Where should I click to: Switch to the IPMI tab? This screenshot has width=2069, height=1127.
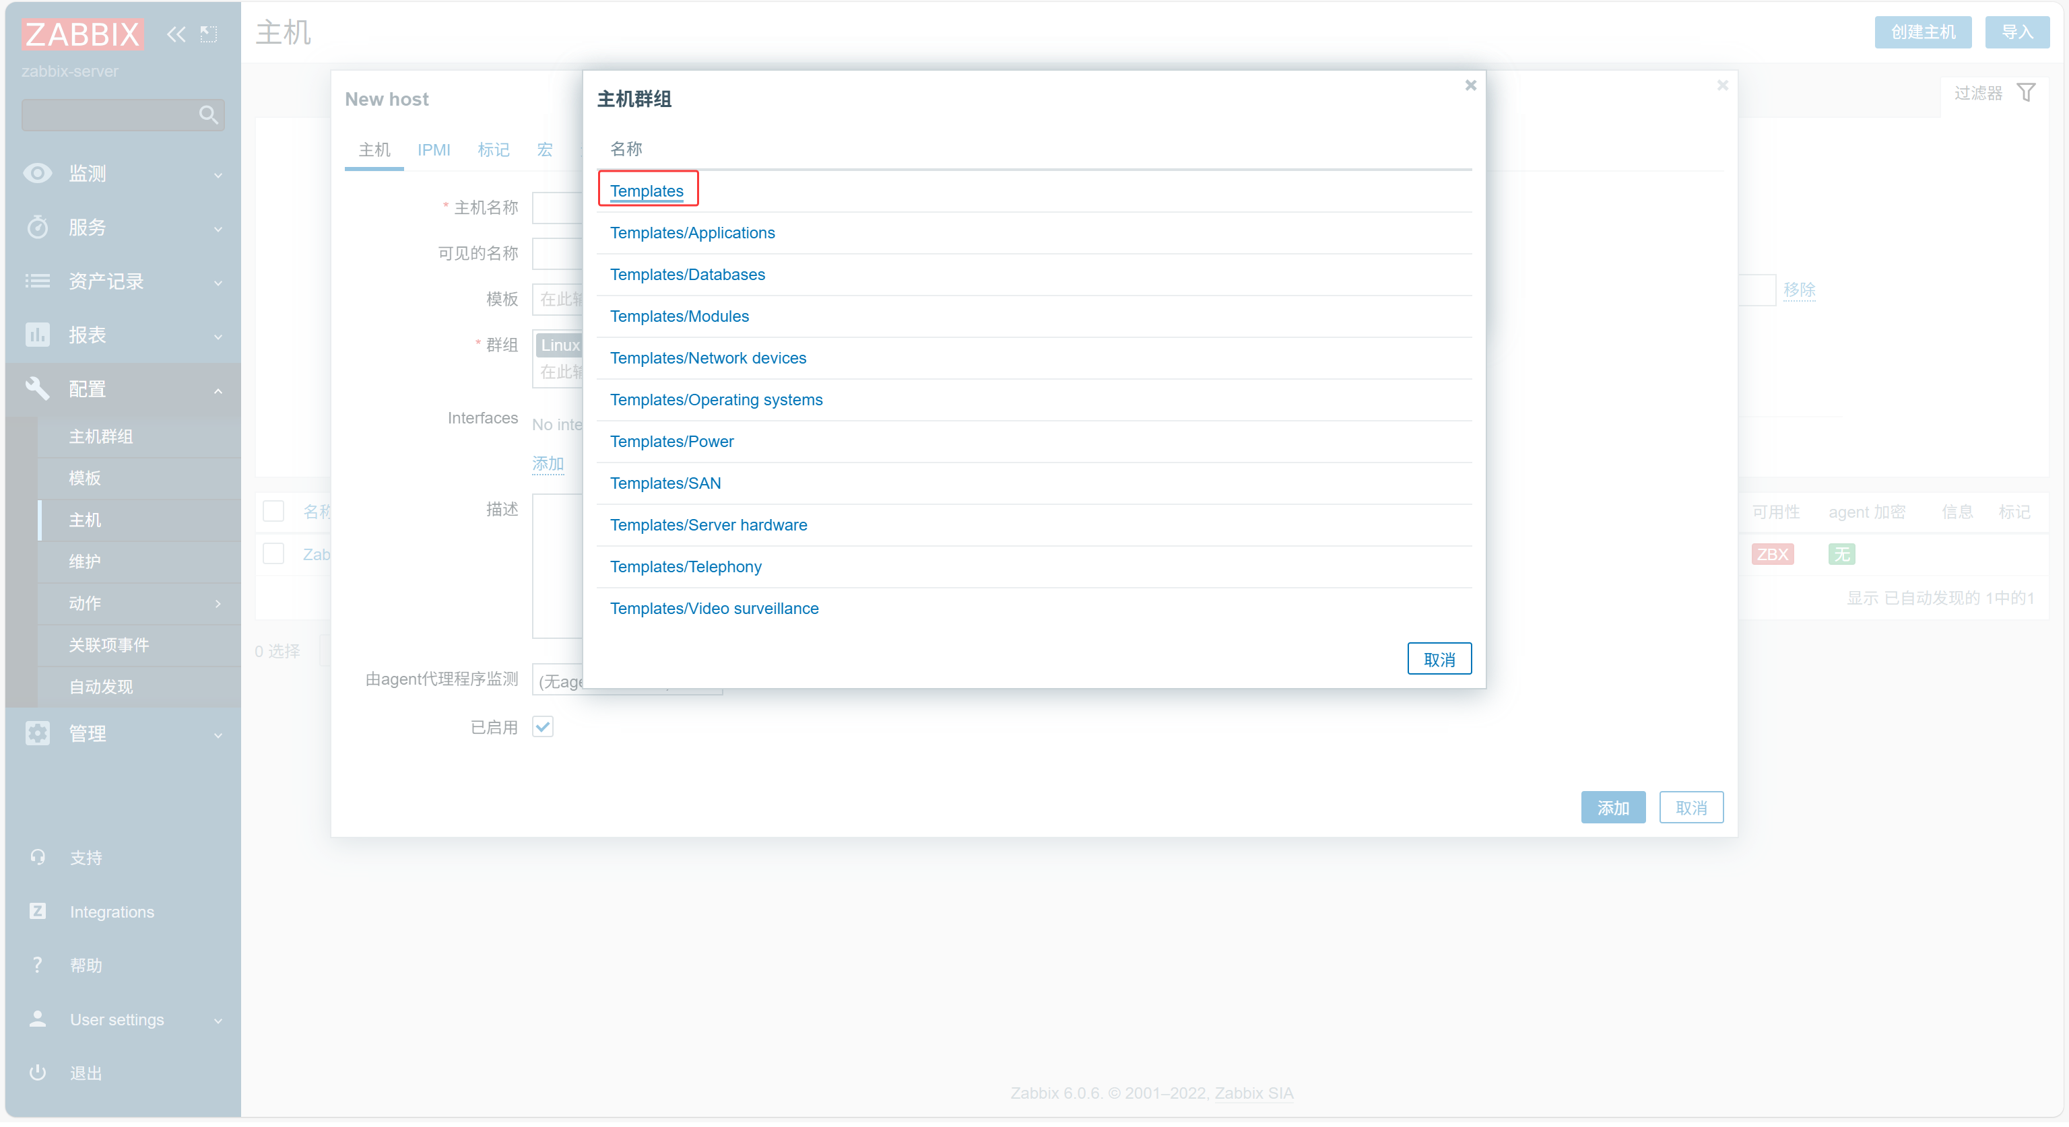click(434, 150)
